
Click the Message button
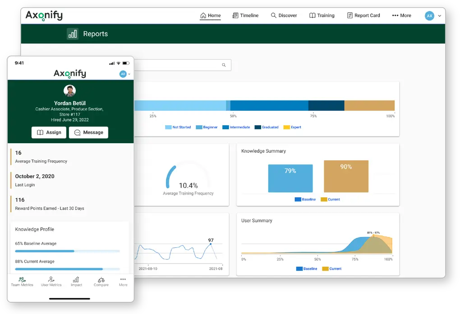coord(88,132)
